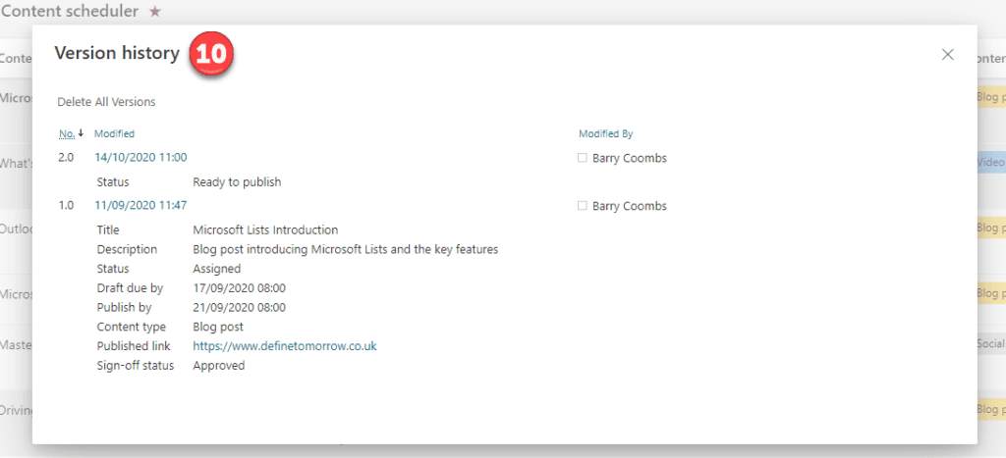Screen dimensions: 1006x458
Task: Click Barry Coombs name on version 2.0
Action: pos(630,158)
